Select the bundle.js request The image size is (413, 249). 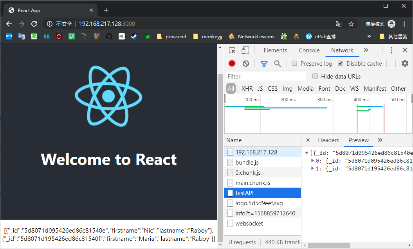(263, 162)
